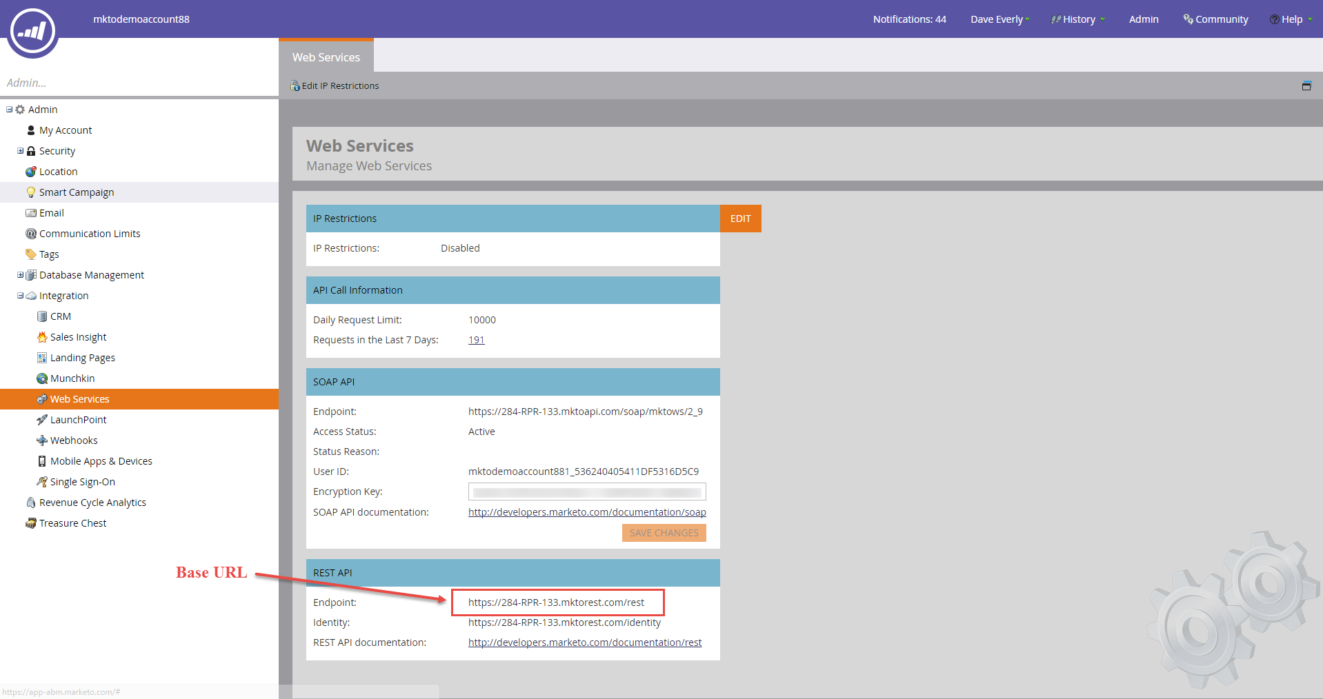Open the Dave Everly user dropdown
Viewport: 1323px width, 699px height.
(999, 19)
